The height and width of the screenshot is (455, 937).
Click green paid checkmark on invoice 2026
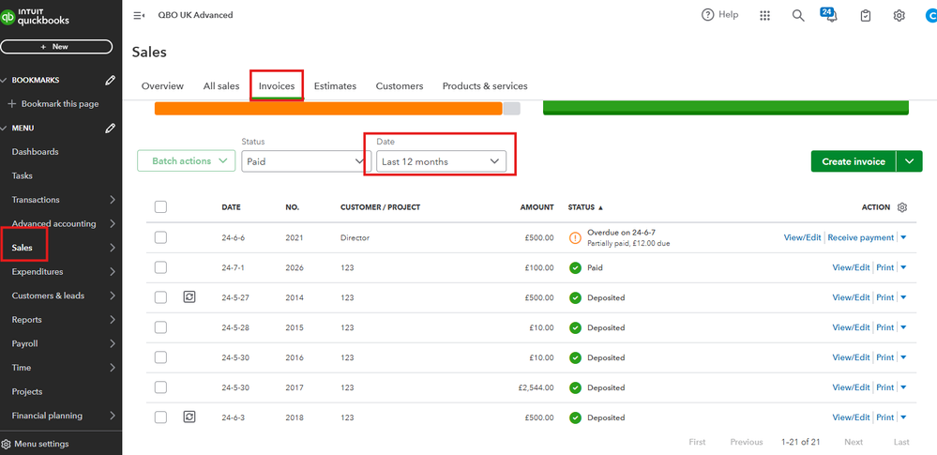(x=576, y=268)
